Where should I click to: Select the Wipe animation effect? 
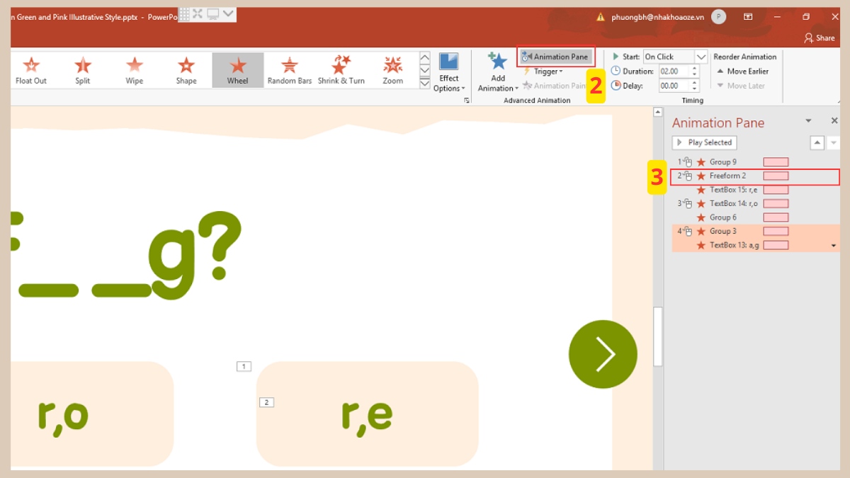pos(134,69)
